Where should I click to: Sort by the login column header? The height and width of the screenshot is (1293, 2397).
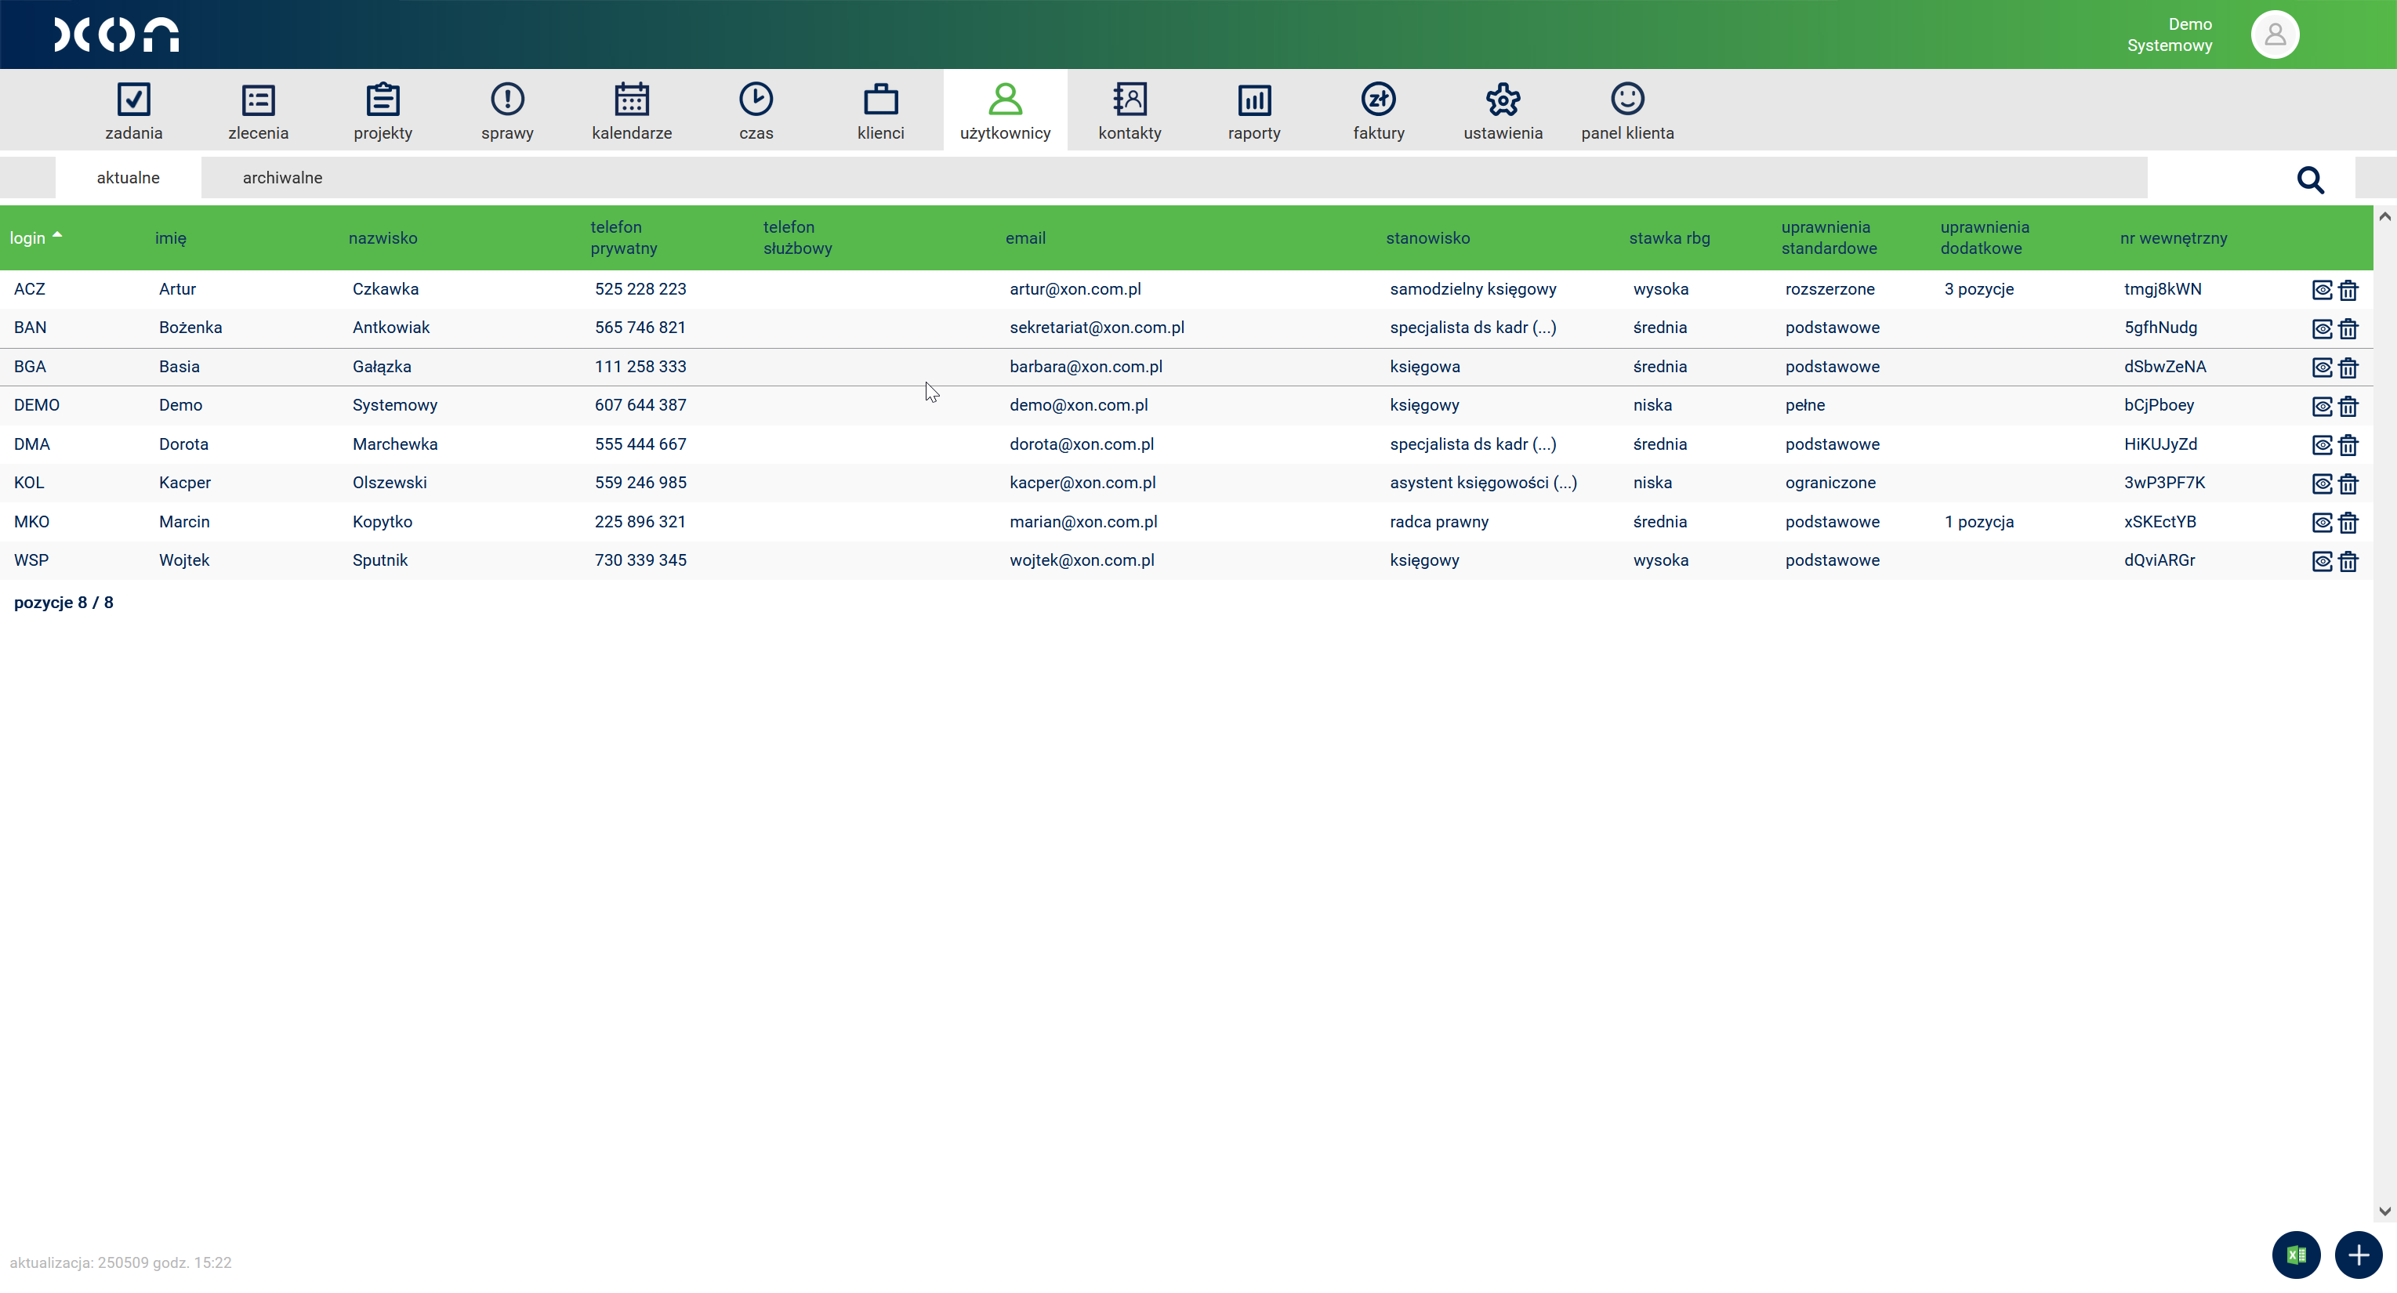(x=28, y=238)
